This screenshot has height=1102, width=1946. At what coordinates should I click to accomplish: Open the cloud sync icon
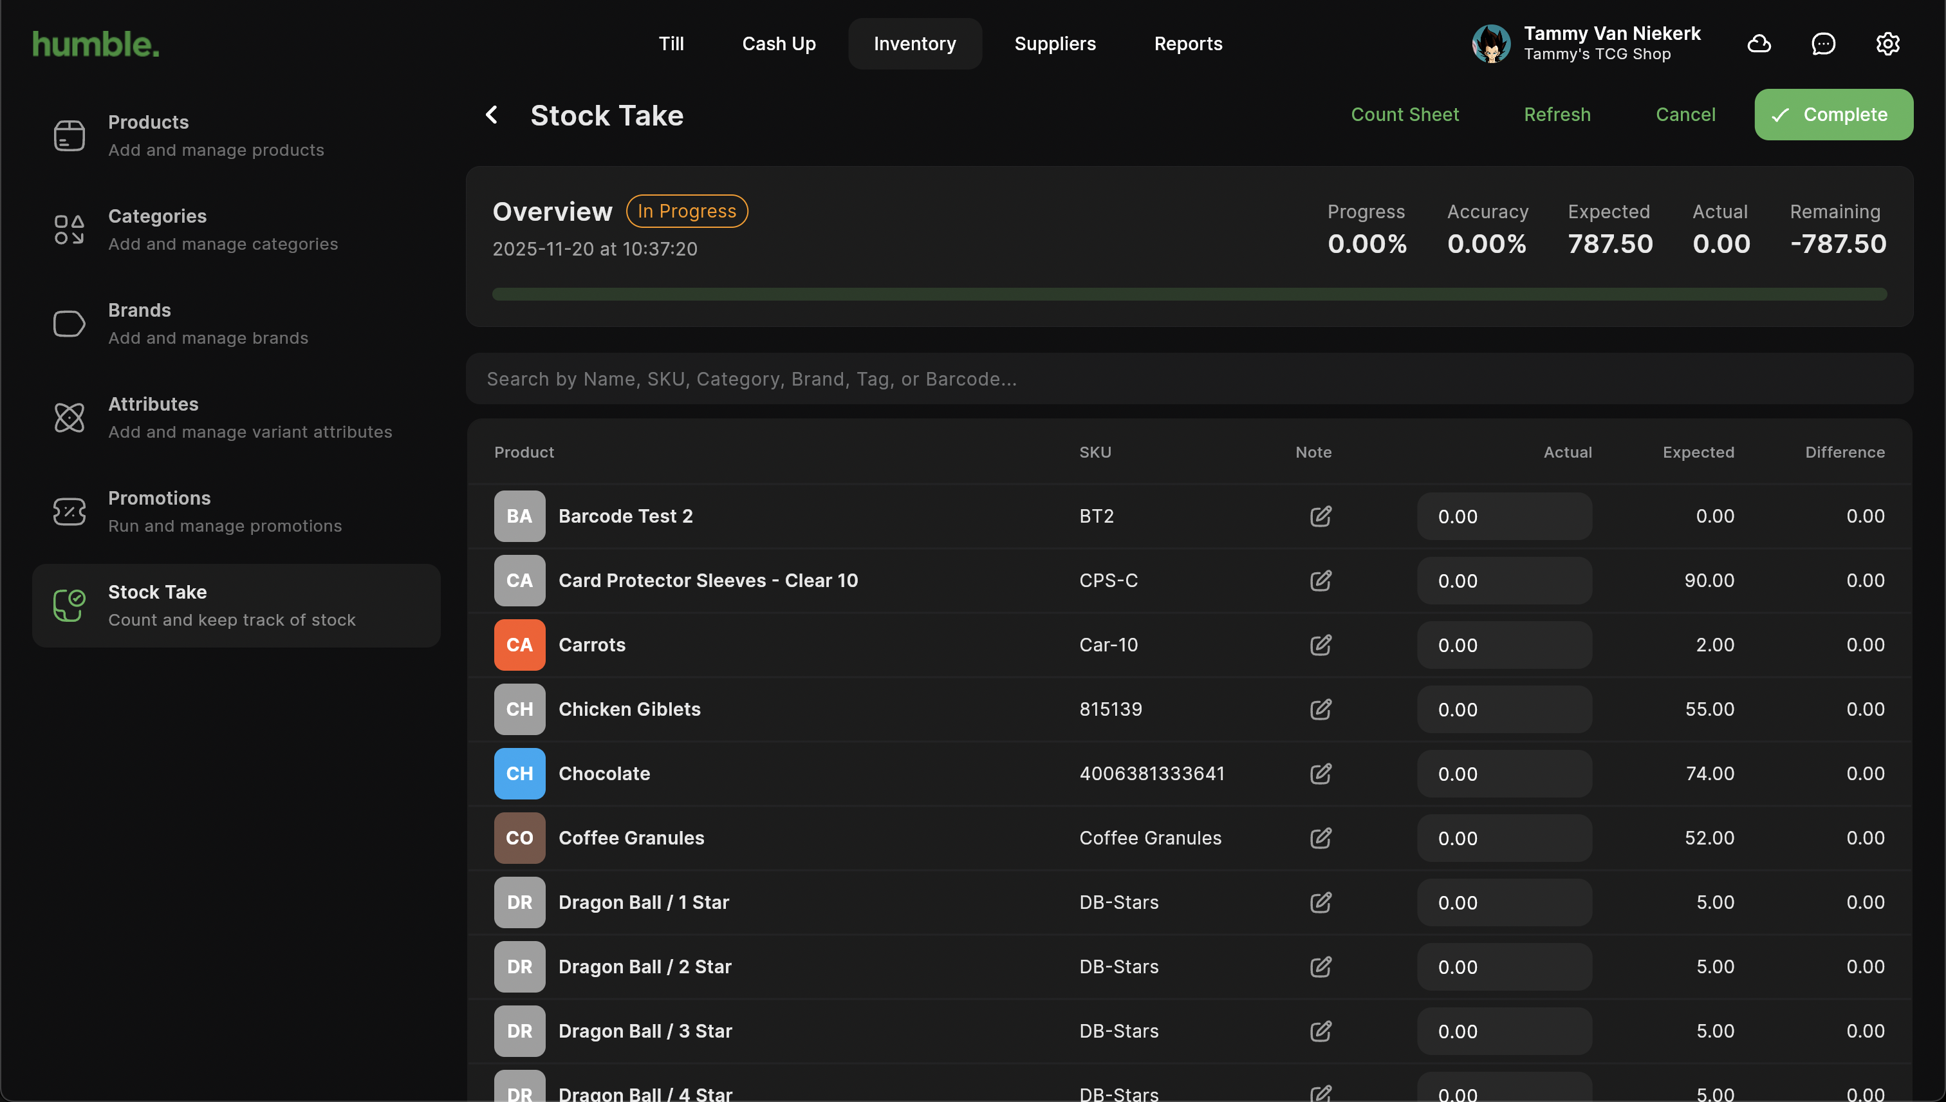pos(1758,44)
